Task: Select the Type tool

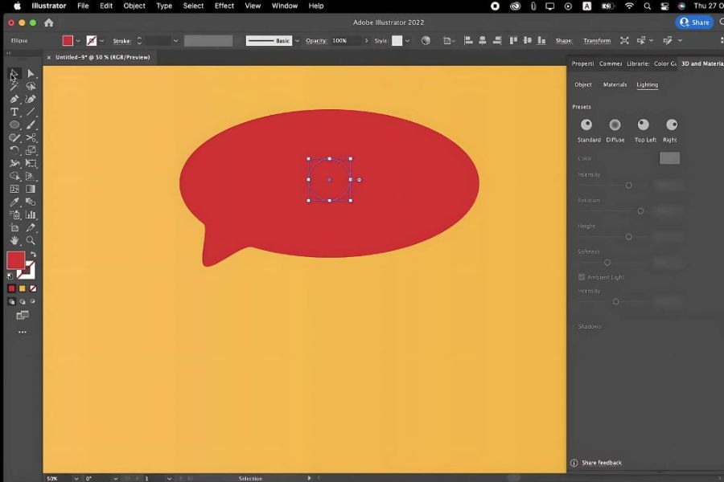Action: pyautogui.click(x=14, y=112)
